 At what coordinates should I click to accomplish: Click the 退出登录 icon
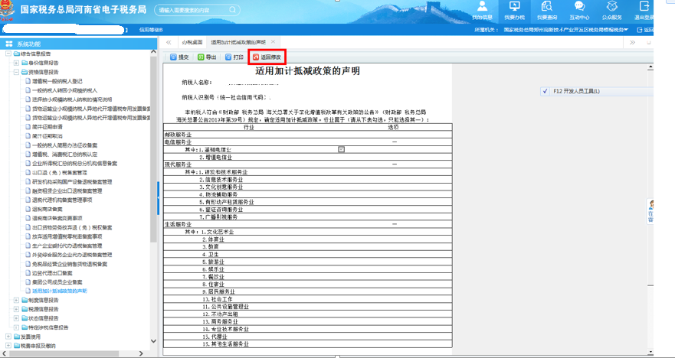tap(644, 10)
